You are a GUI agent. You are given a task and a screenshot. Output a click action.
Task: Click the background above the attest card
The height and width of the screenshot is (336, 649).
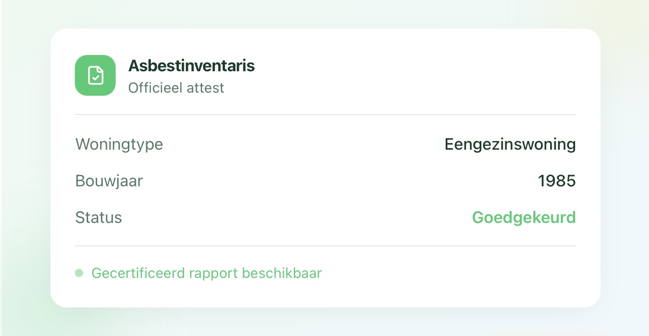tap(325, 14)
